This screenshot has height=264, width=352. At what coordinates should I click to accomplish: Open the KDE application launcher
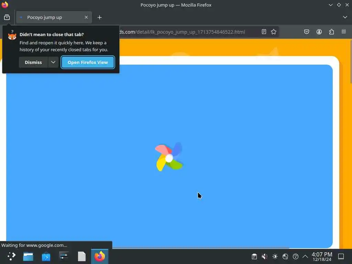11,256
